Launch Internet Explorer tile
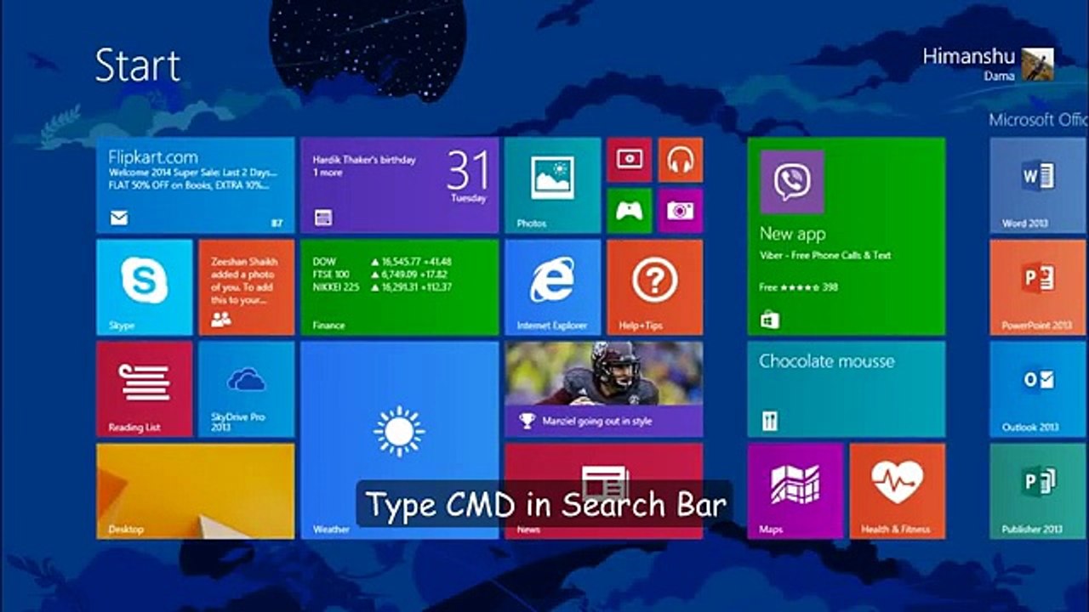This screenshot has width=1089, height=612. pyautogui.click(x=553, y=287)
